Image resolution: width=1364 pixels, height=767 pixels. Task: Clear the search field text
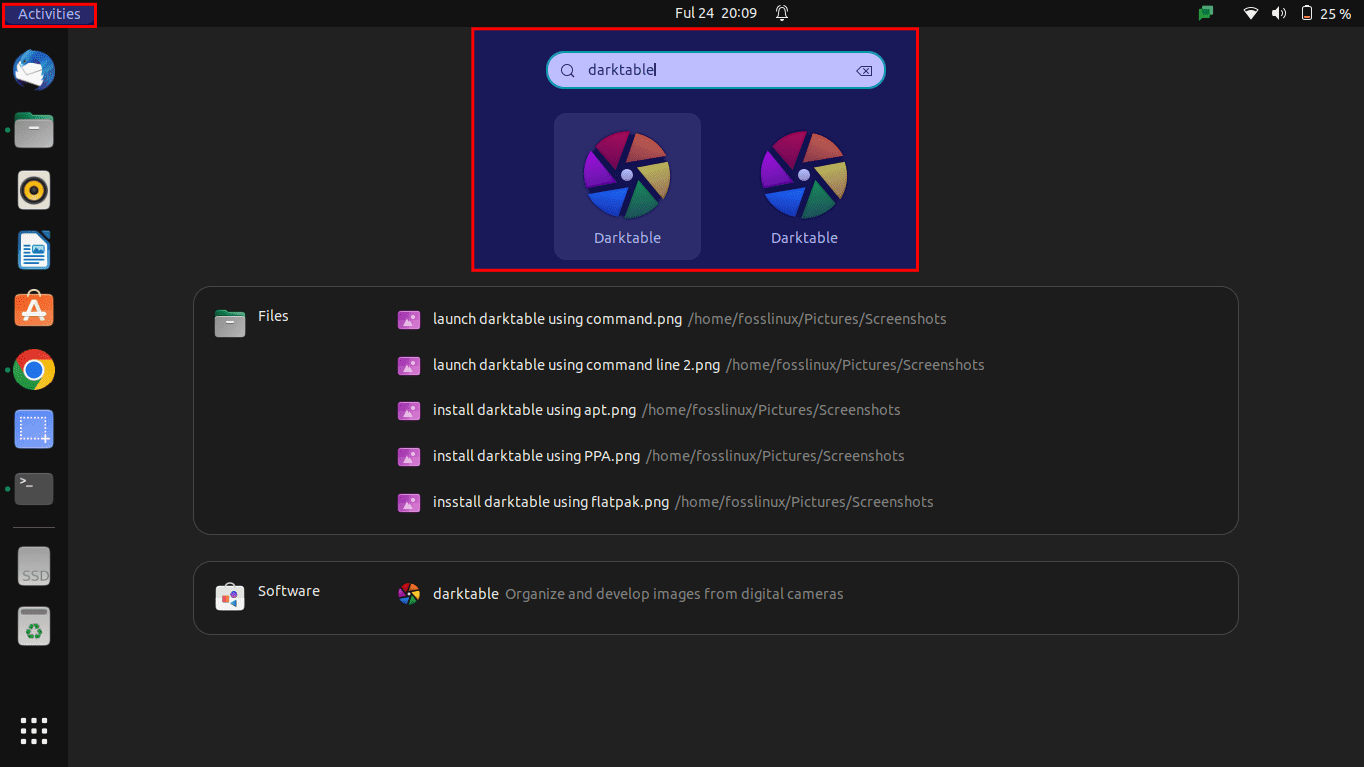[x=864, y=71]
